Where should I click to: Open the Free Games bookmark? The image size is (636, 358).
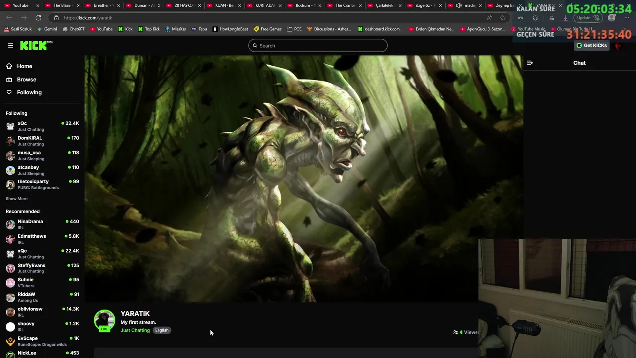tap(268, 29)
